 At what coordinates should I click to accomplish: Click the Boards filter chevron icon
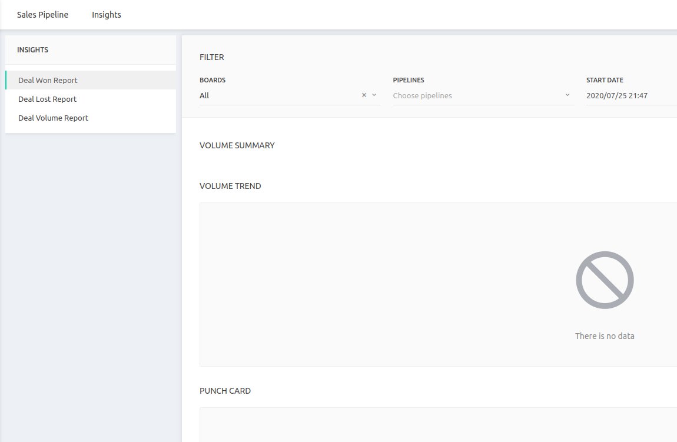point(373,95)
